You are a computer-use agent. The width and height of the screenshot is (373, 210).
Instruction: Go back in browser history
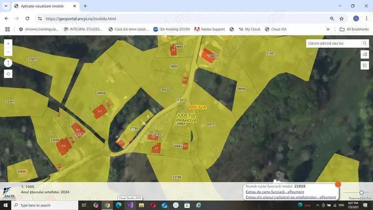tap(6, 19)
